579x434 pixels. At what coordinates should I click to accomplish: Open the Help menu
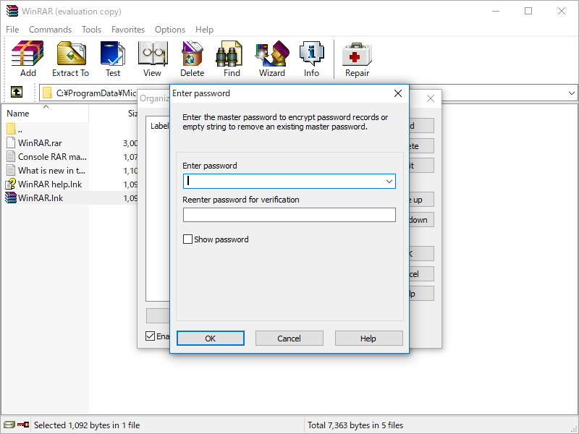coord(204,30)
